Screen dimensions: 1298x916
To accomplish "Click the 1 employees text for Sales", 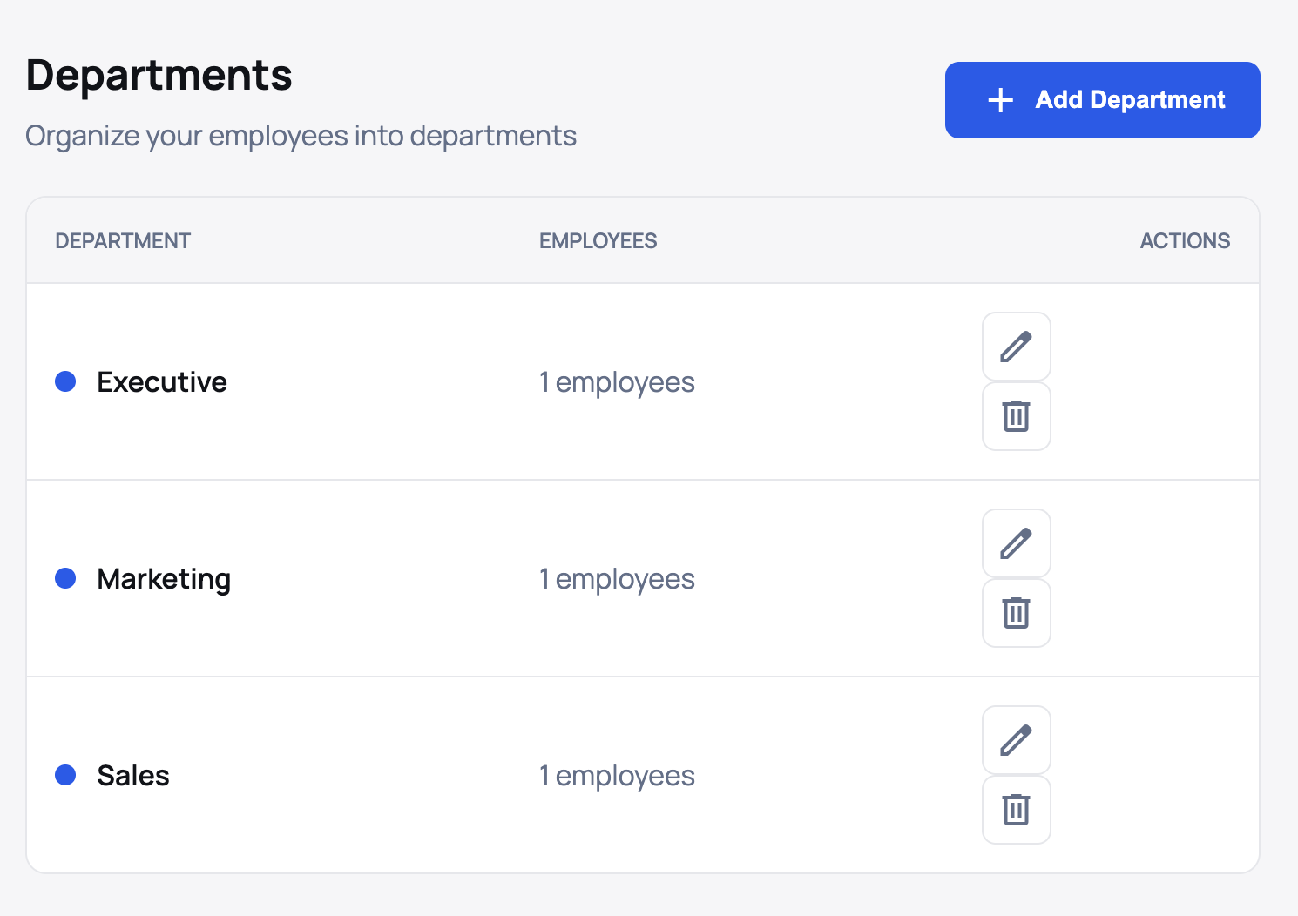I will click(617, 775).
